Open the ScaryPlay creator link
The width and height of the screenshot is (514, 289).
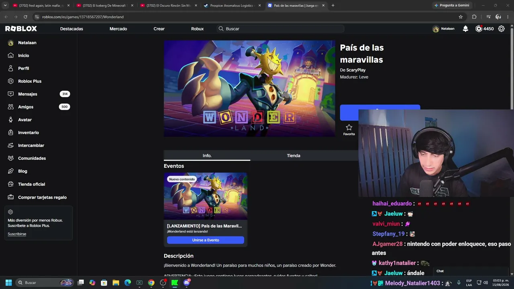click(x=356, y=70)
